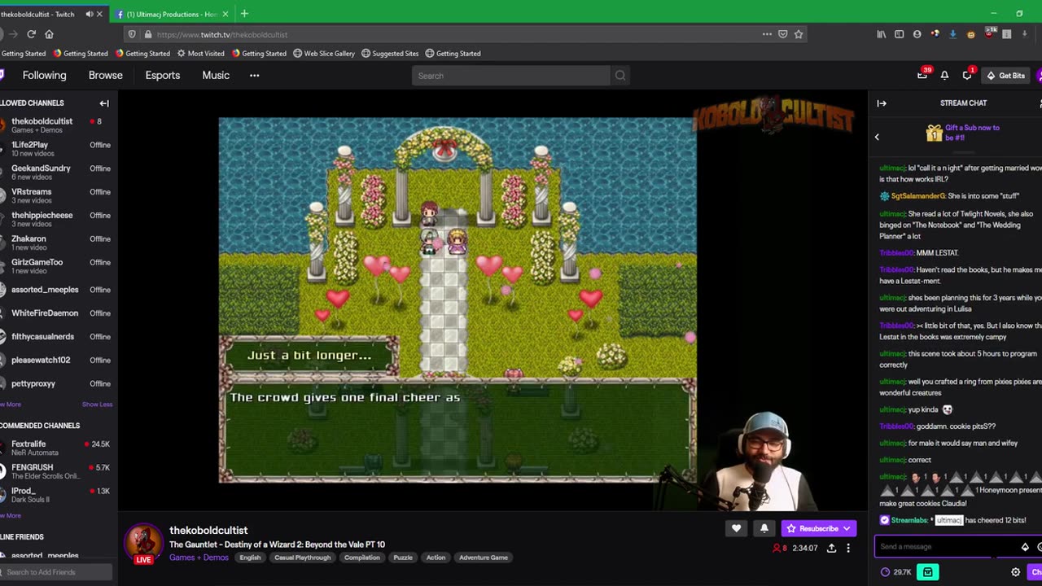Select the Adventure Game tag
The image size is (1042, 586).
[484, 558]
